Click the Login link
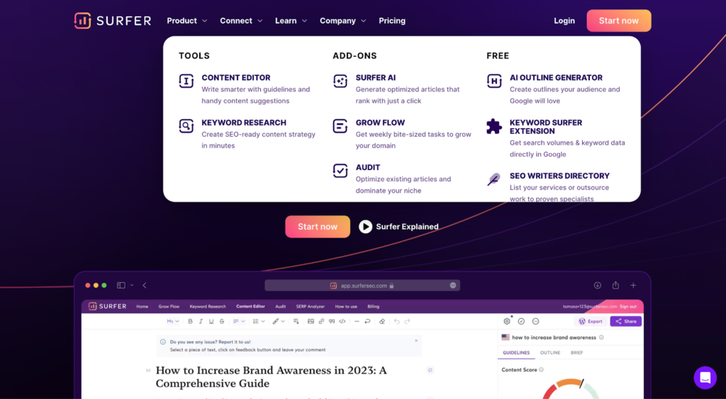The height and width of the screenshot is (399, 726). [x=564, y=21]
